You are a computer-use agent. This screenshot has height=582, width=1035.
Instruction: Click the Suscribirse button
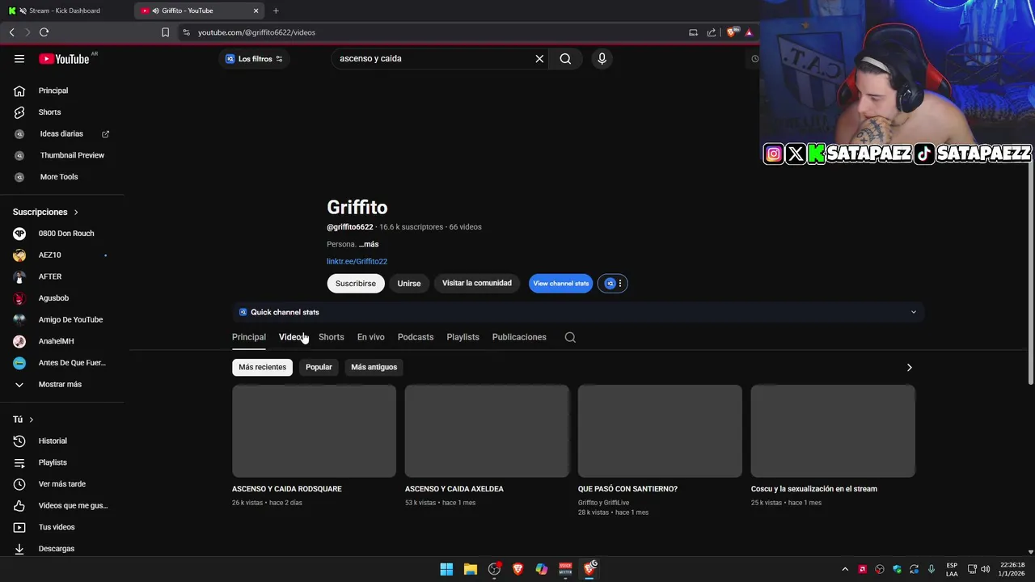pyautogui.click(x=356, y=283)
